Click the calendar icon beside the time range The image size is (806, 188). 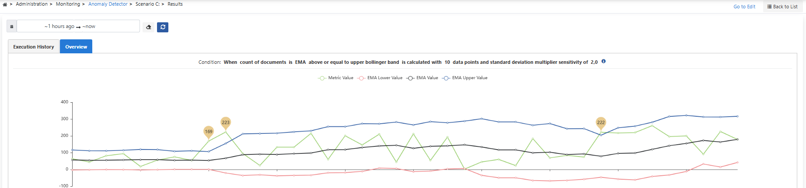12,27
